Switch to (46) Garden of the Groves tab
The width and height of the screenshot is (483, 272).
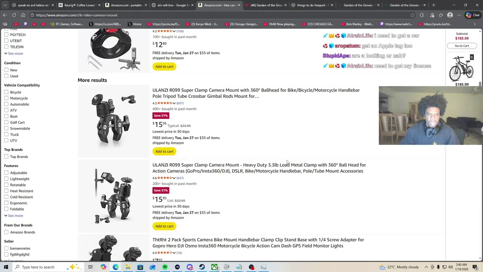[x=266, y=5]
